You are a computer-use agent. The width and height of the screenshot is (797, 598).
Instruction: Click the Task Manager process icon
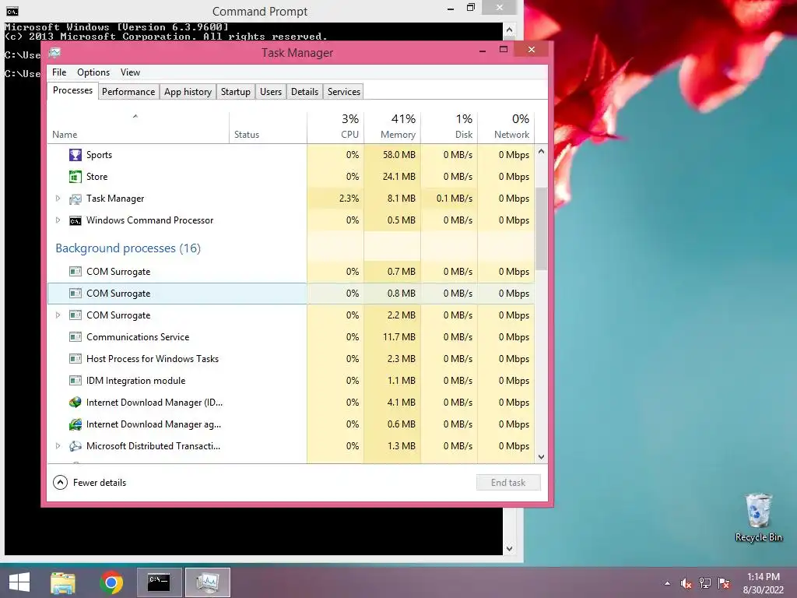pyautogui.click(x=75, y=199)
